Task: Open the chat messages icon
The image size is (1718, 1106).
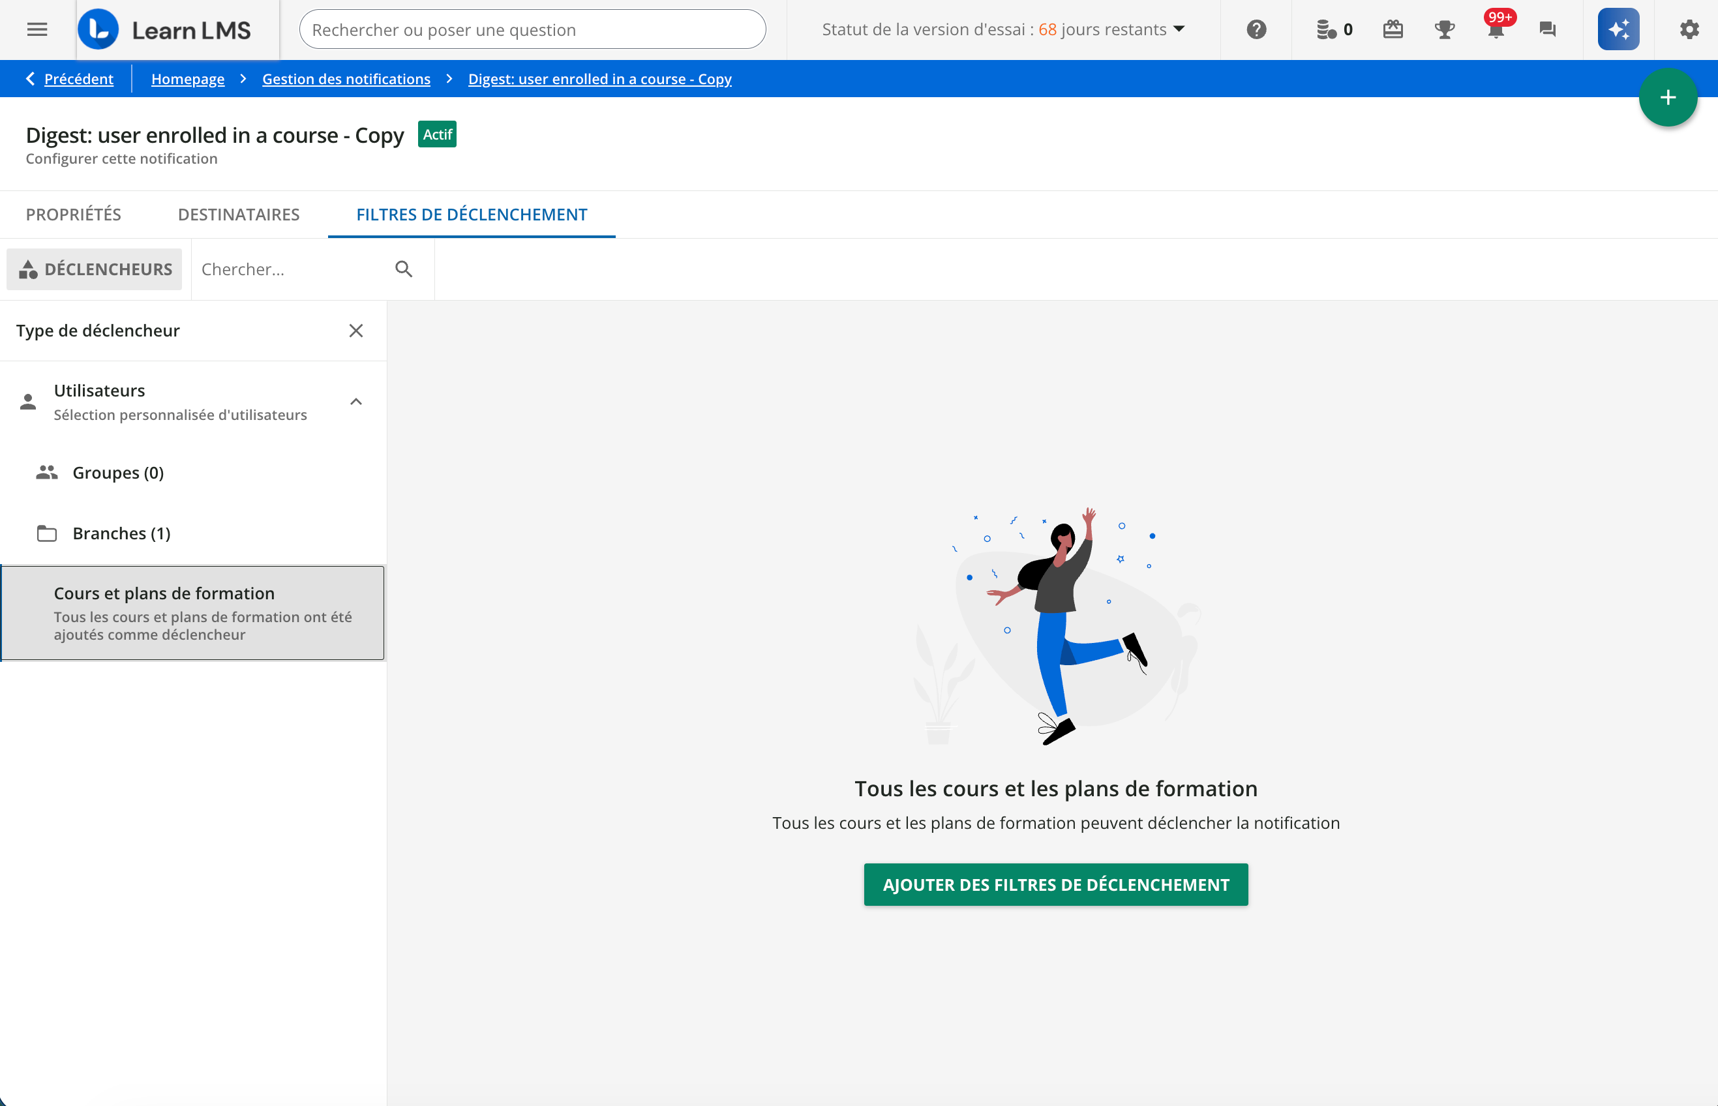Action: pos(1547,29)
